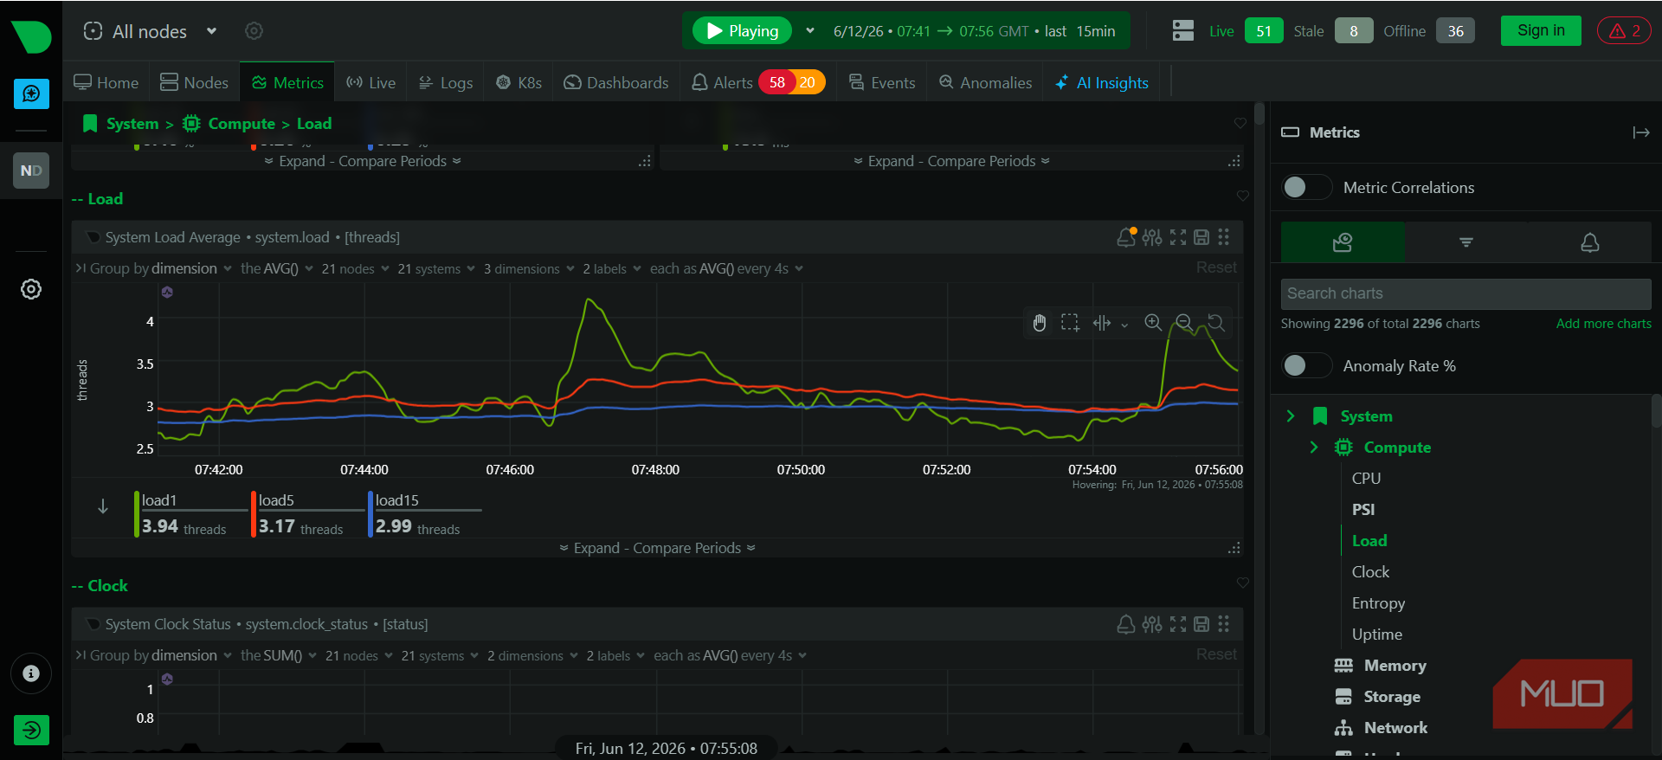Image resolution: width=1662 pixels, height=760 pixels.
Task: Click the Search charts input field
Action: (x=1466, y=293)
